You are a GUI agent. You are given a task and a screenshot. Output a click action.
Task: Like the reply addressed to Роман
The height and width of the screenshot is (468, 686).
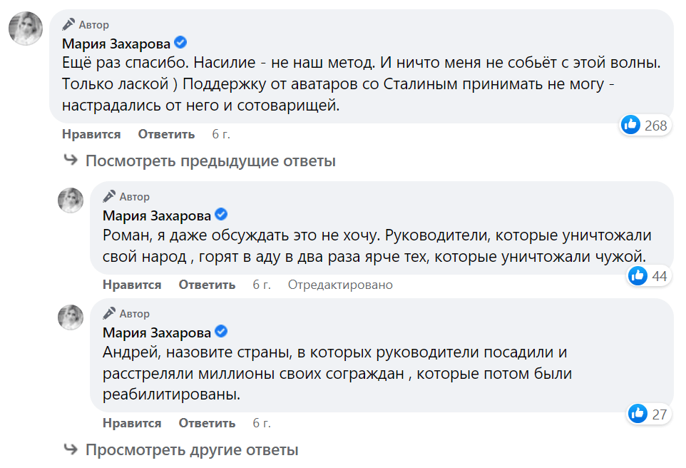point(132,285)
